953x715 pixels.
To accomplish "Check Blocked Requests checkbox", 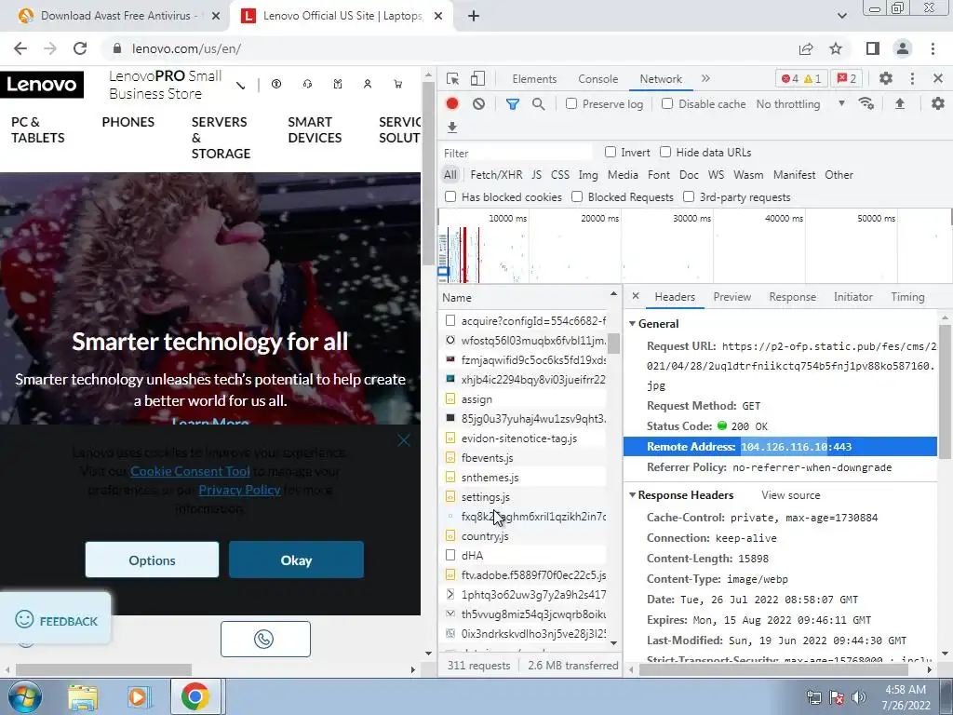I will tap(577, 197).
